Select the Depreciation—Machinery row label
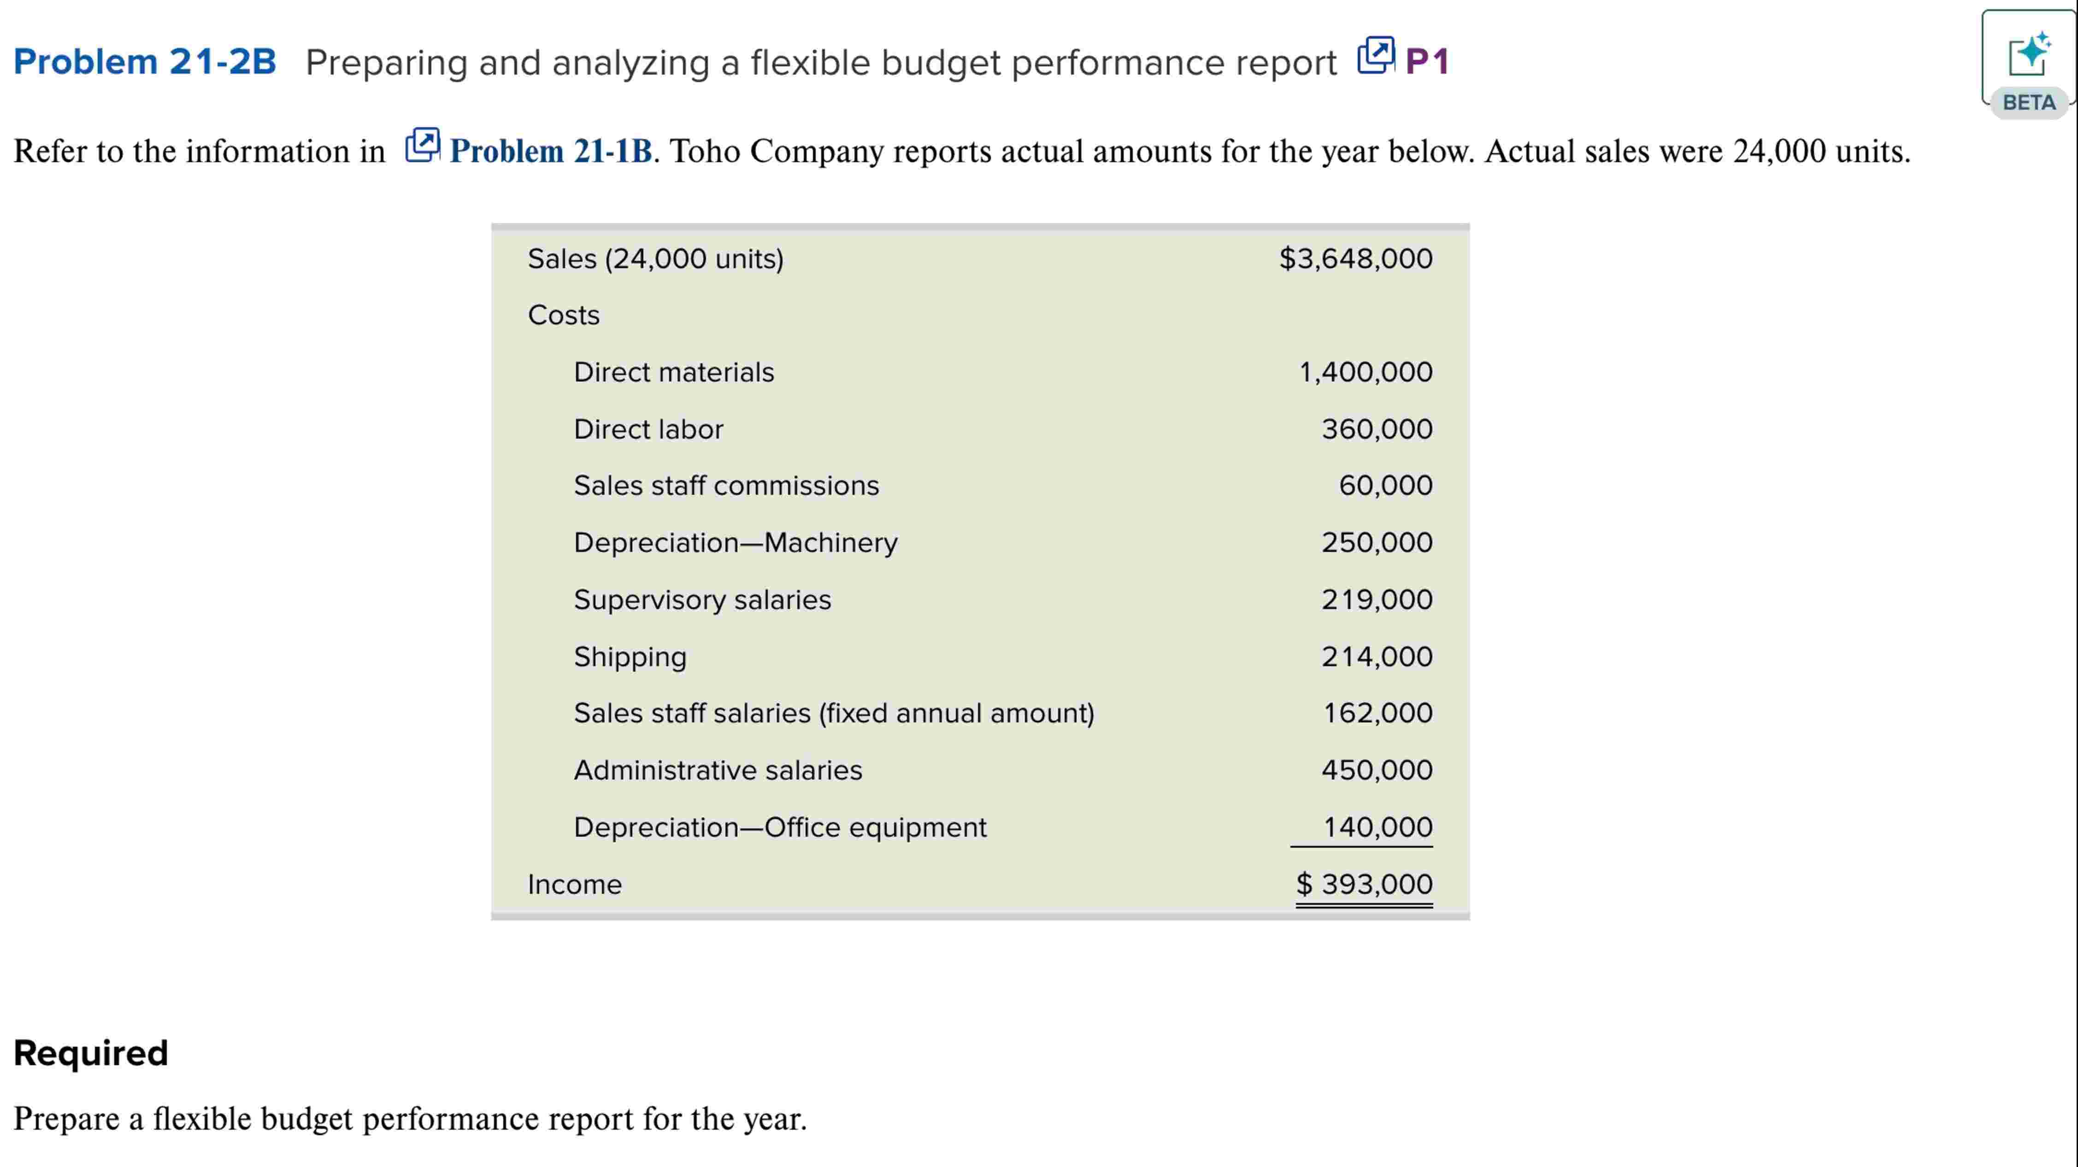 [735, 543]
